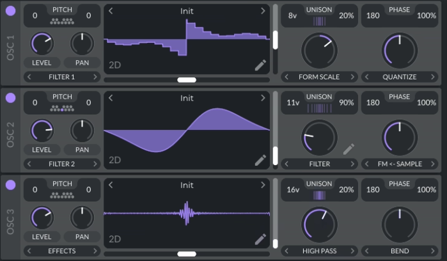Click OSC 1 pitch transpose snap dots
The image size is (447, 261).
pyautogui.click(x=62, y=21)
